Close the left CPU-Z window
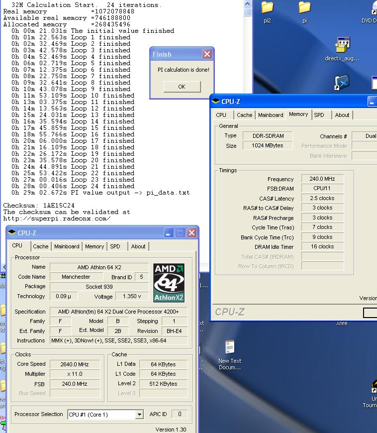 [x=192, y=233]
